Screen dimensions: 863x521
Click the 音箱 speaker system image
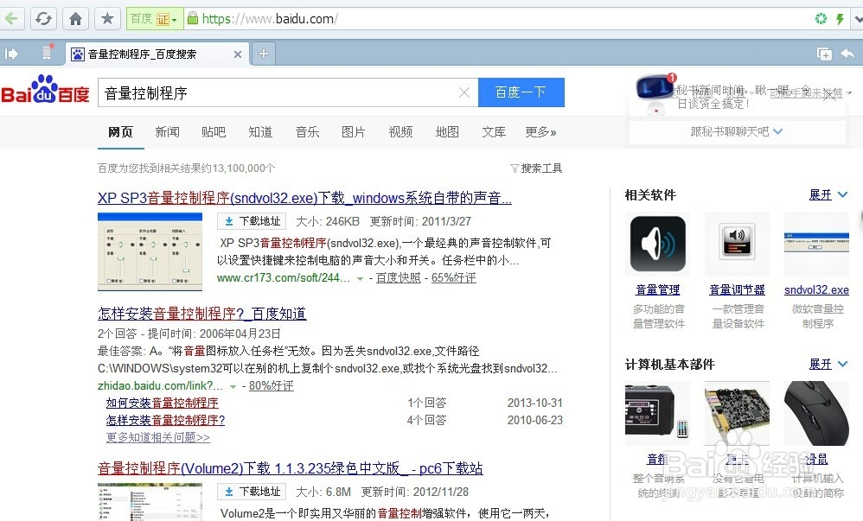pyautogui.click(x=658, y=413)
